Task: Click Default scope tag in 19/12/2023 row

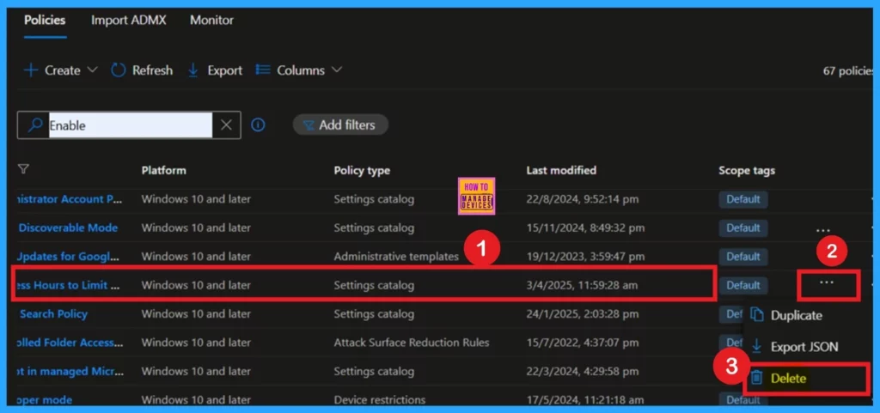Action: pyautogui.click(x=743, y=257)
